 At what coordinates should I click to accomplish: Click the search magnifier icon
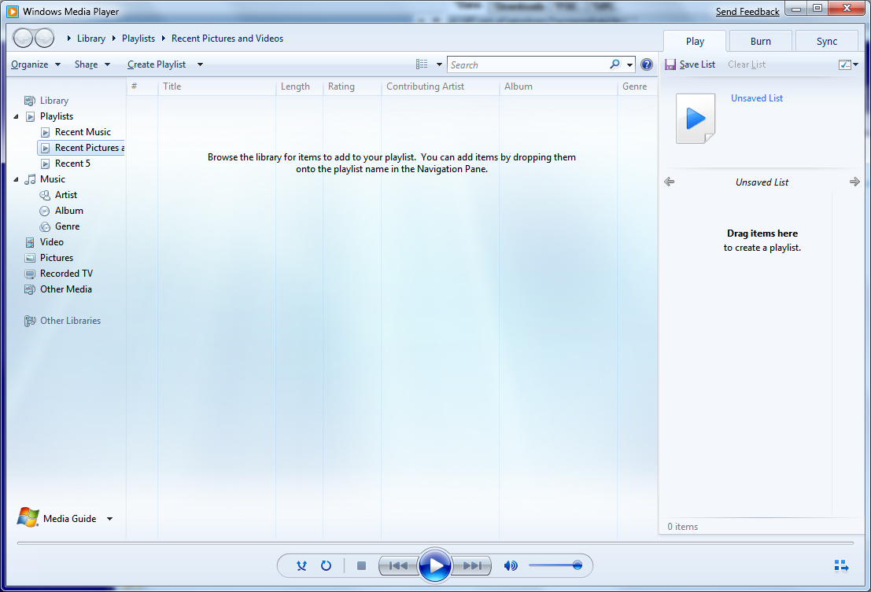point(614,64)
